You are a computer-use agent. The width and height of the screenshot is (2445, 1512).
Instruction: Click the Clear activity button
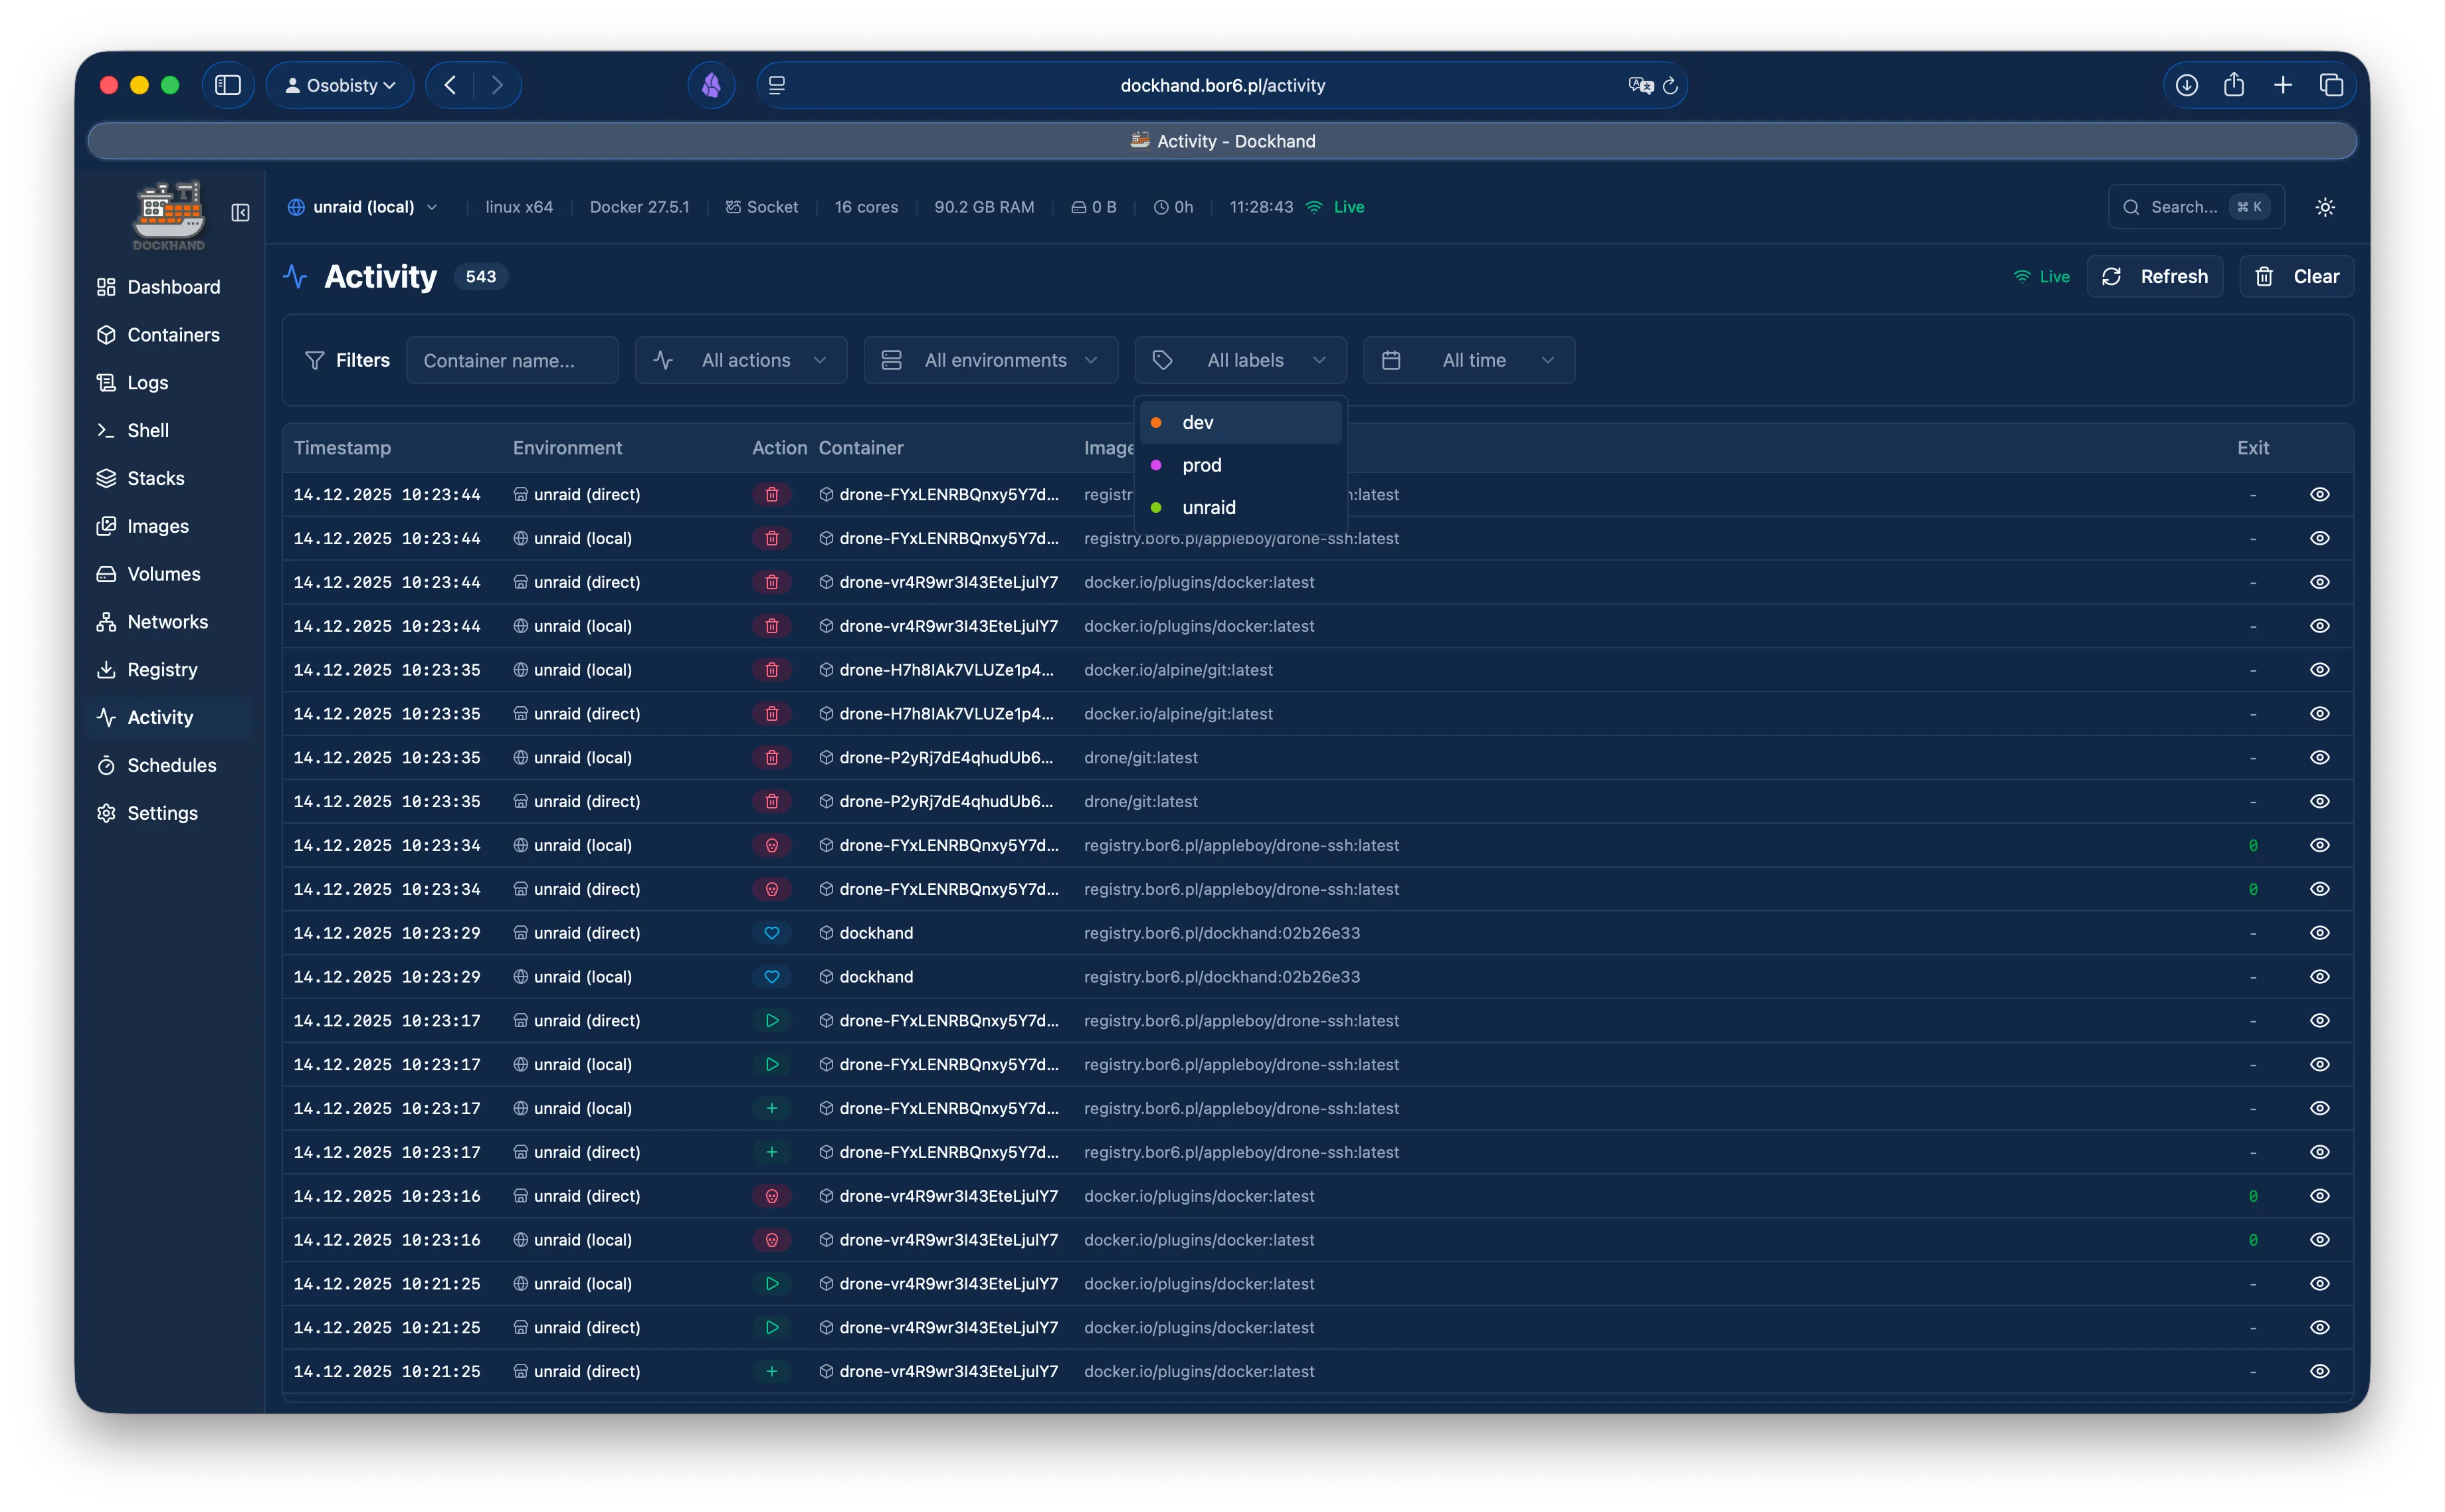(x=2296, y=277)
